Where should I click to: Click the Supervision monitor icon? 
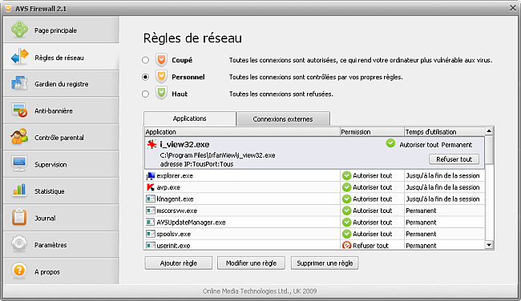(x=19, y=163)
